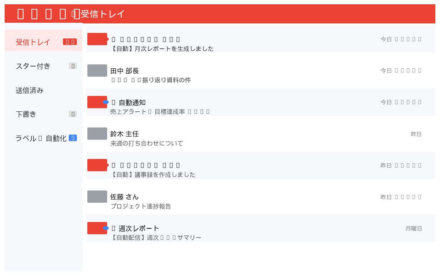Click the compose icon in the header

(x=48, y=13)
